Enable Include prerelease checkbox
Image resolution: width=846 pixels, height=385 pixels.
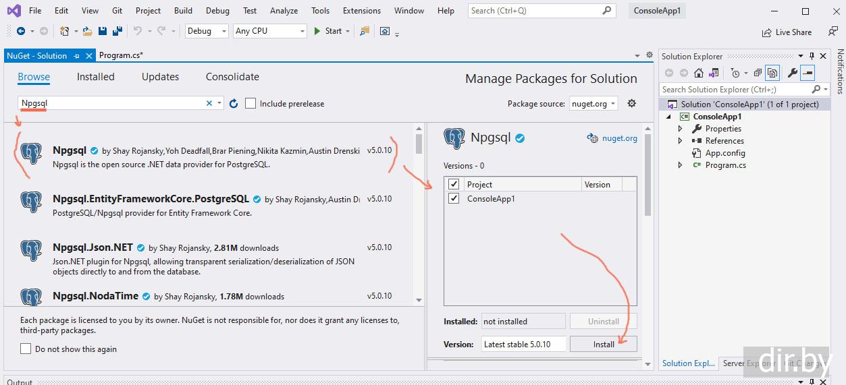(x=250, y=103)
